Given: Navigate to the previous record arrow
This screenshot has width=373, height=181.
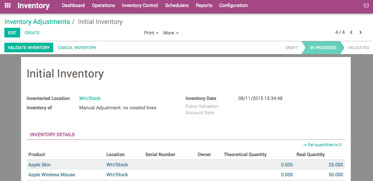Looking at the screenshot, I should click(x=351, y=32).
